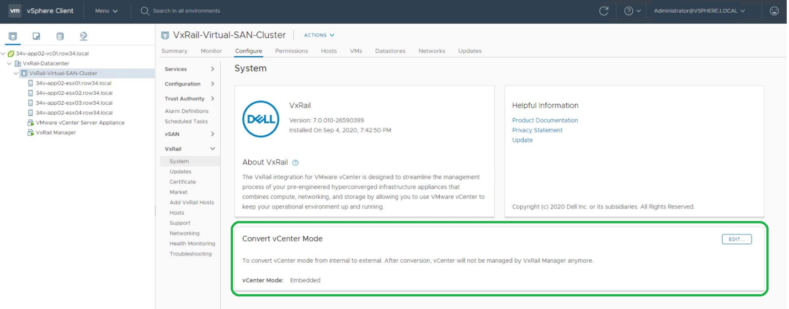Click the smiley feedback icon

click(774, 11)
